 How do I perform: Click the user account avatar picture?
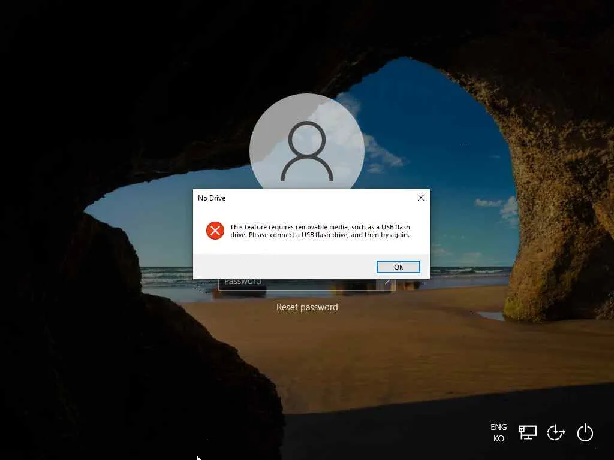(x=307, y=141)
